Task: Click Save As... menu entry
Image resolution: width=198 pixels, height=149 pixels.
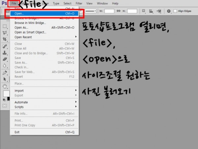Action: point(44,62)
